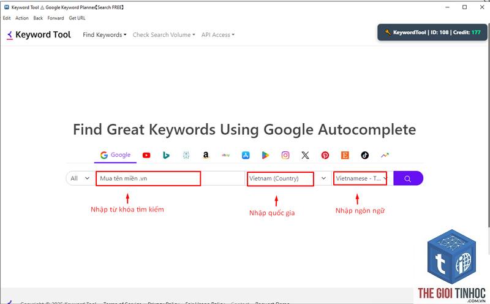
Task: Select the light-blue icon between Bing and Amazon
Action: [x=186, y=155]
